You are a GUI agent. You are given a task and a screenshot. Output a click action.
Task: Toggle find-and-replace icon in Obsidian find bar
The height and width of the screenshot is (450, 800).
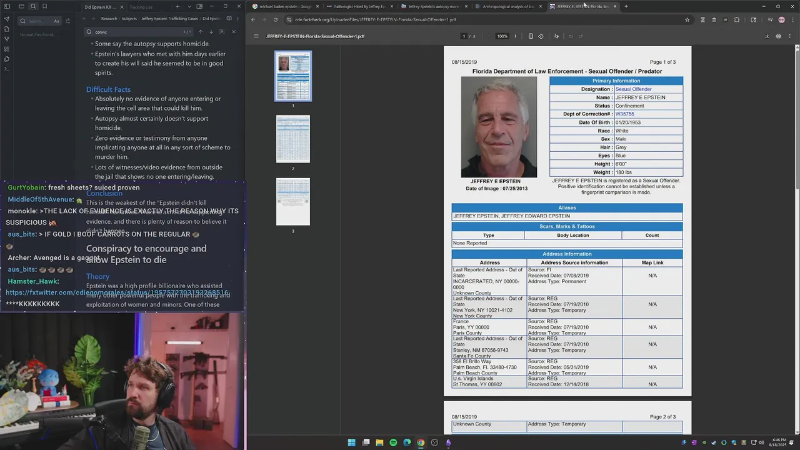pyautogui.click(x=222, y=32)
